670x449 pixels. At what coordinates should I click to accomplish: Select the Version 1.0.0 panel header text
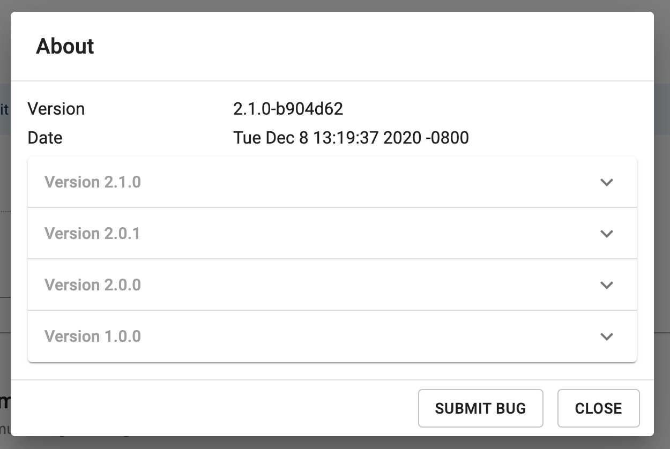coord(93,336)
